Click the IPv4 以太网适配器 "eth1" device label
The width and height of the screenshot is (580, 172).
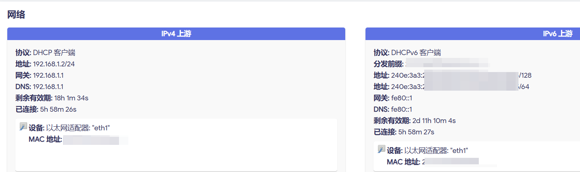(78, 128)
